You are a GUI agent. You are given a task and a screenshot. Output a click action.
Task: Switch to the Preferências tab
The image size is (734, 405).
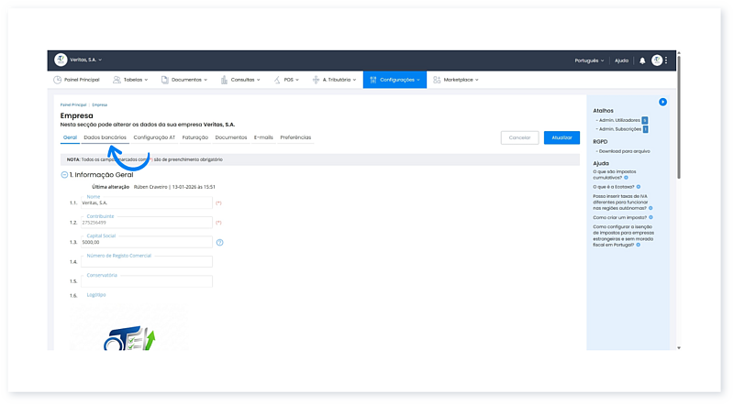295,137
